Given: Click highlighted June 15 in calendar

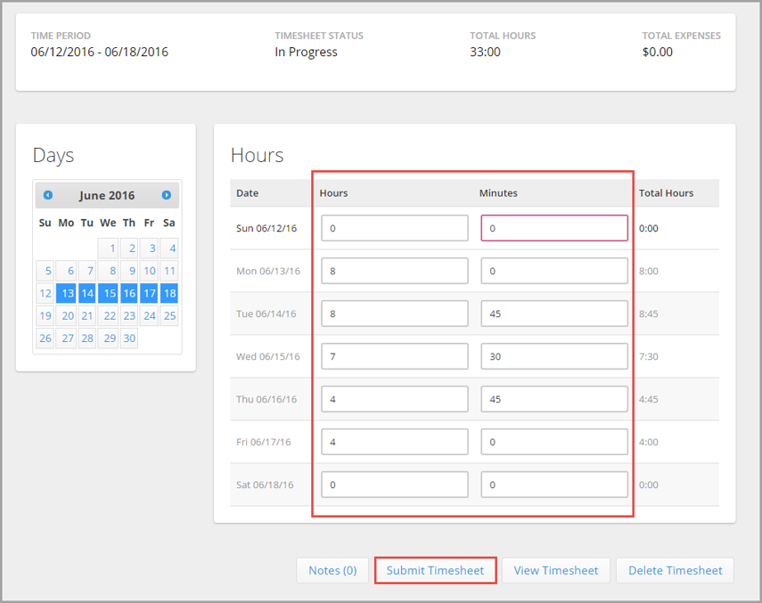Looking at the screenshot, I should point(109,293).
